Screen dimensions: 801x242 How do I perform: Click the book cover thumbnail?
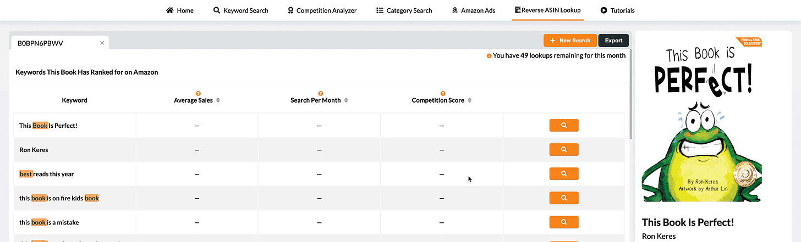703,120
